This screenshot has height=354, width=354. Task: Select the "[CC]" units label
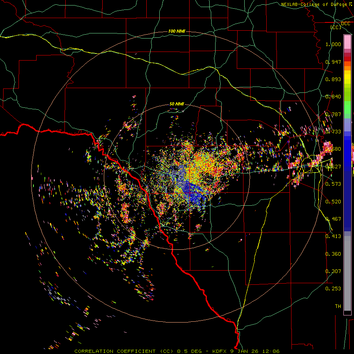click(x=336, y=27)
